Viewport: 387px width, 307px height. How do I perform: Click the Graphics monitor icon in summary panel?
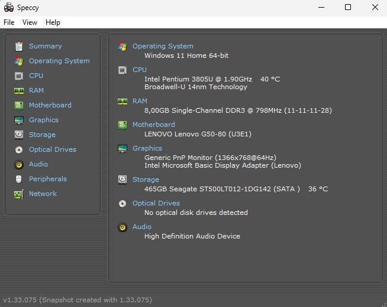(122, 148)
